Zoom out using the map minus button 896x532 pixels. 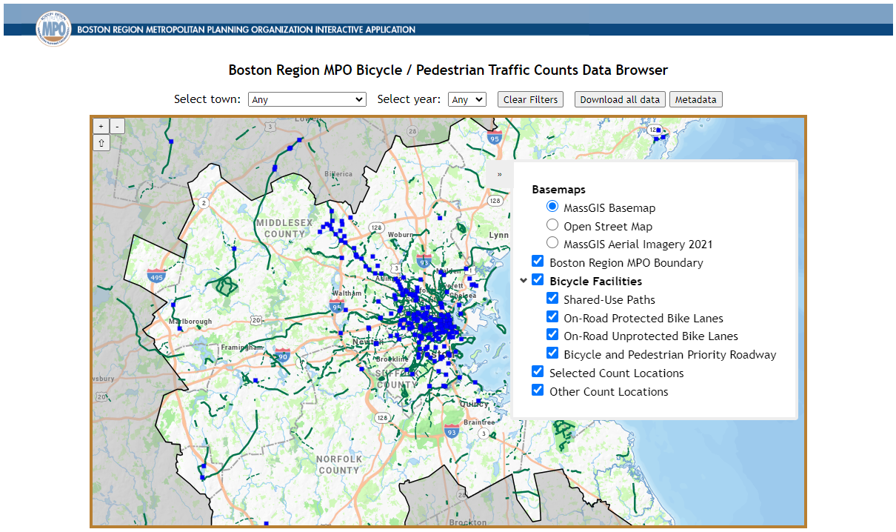[117, 126]
